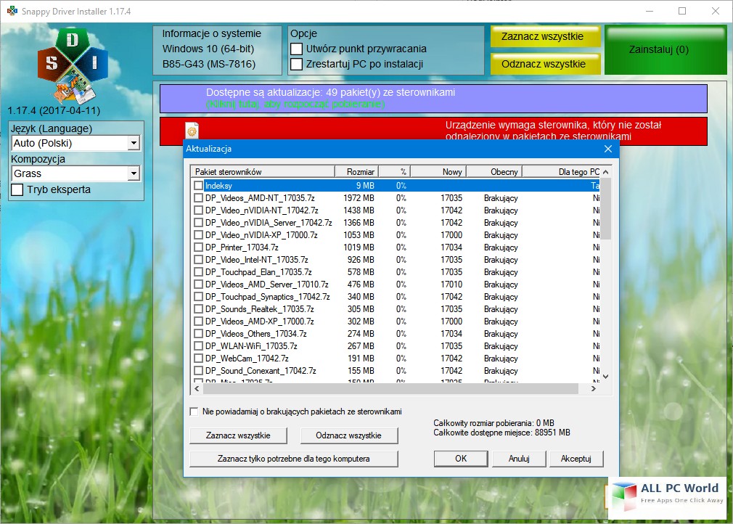Sort by Nowy column header

tap(438, 171)
